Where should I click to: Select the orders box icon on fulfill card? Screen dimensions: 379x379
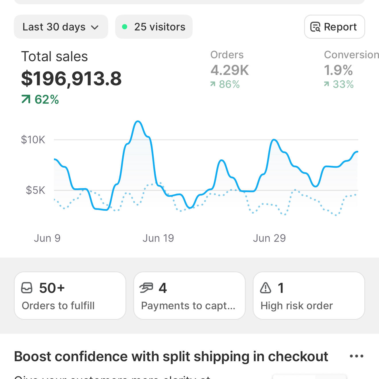pyautogui.click(x=27, y=288)
